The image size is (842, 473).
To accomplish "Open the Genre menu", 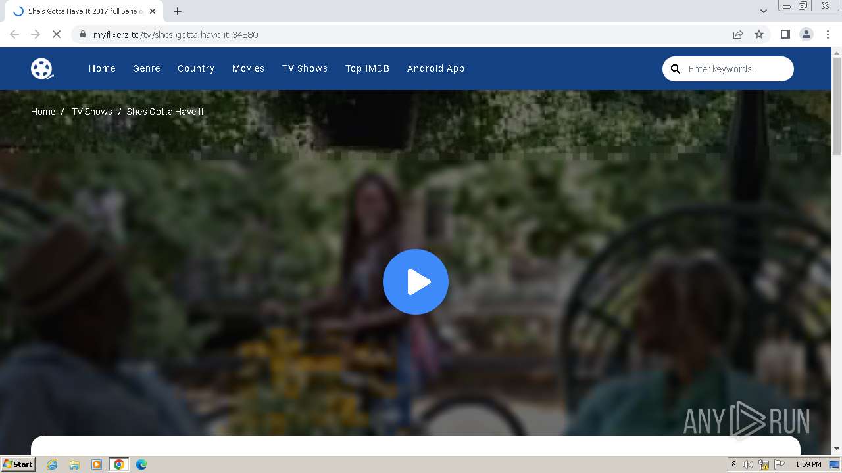I will pos(147,68).
